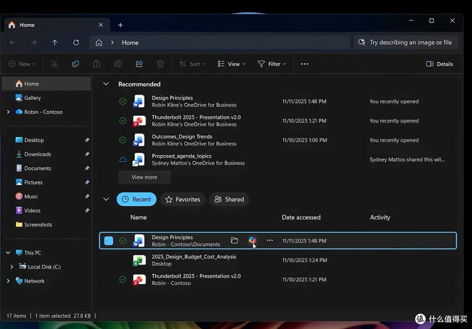This screenshot has width=472, height=329.
Task: Click the View more button
Action: pyautogui.click(x=145, y=177)
